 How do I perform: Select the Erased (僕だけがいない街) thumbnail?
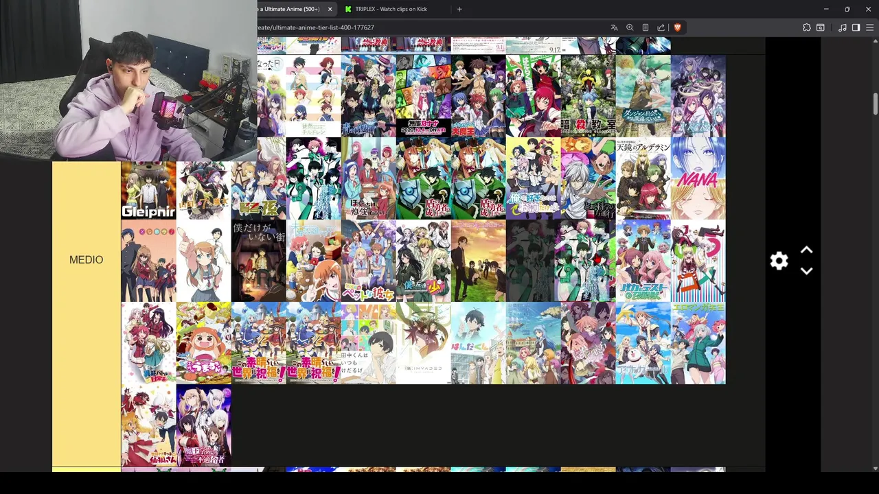click(x=258, y=261)
